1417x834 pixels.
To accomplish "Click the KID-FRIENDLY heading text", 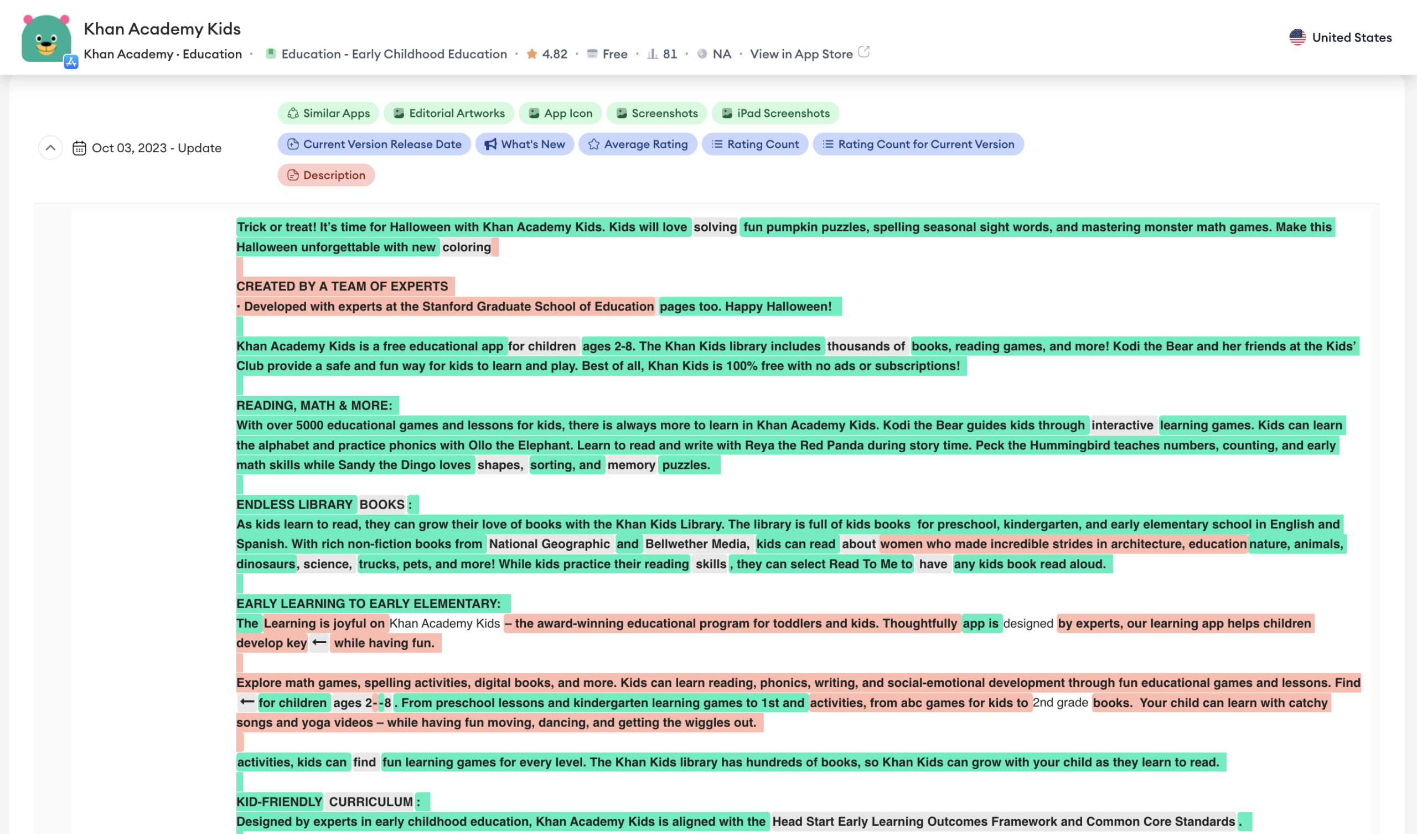I will [x=279, y=802].
